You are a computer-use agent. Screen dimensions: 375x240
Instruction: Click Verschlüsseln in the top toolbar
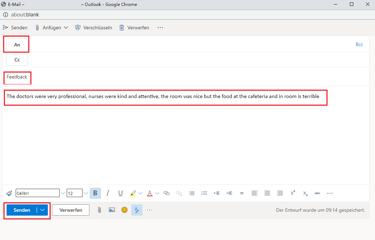click(x=94, y=28)
